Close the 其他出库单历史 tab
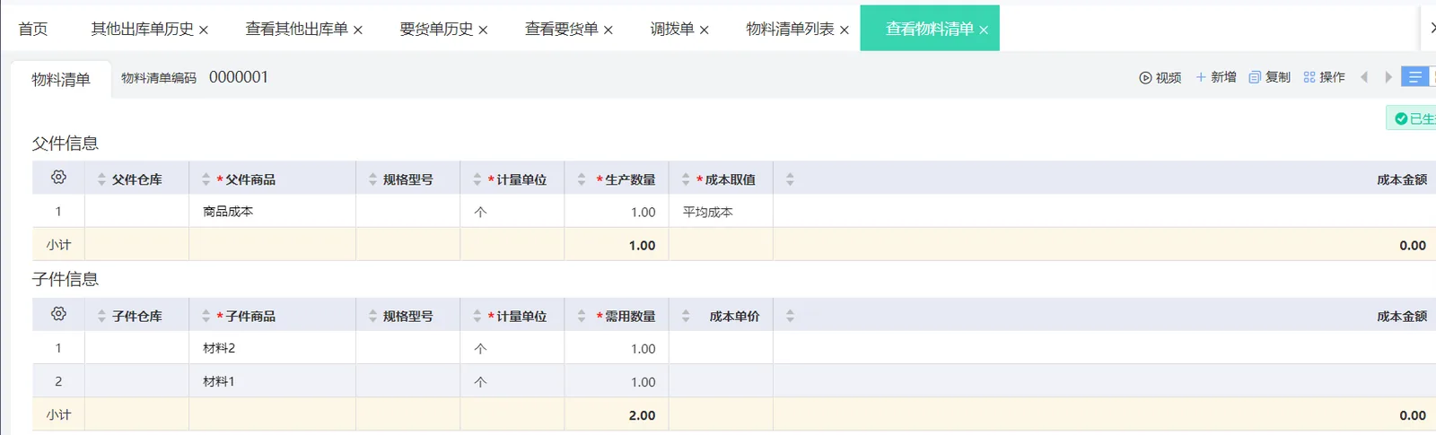Image resolution: width=1436 pixels, height=435 pixels. tap(204, 30)
